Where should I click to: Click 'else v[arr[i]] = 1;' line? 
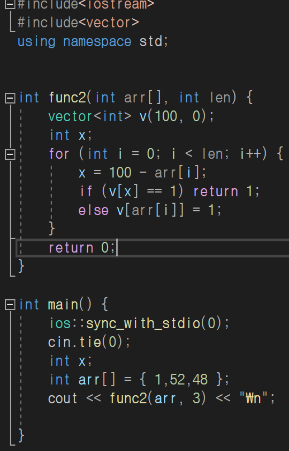[x=150, y=211]
